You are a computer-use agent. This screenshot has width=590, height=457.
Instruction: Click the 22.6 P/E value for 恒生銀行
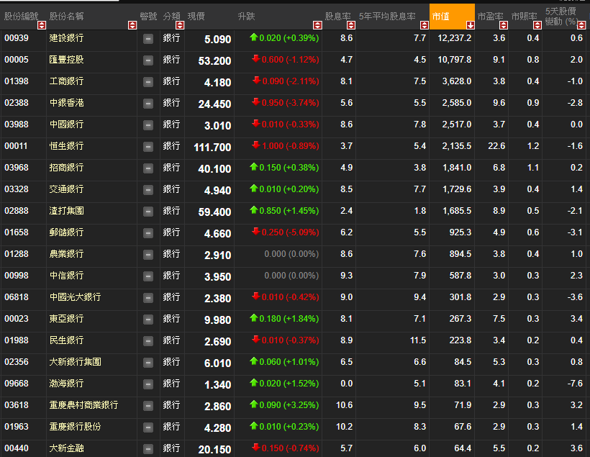pos(496,146)
